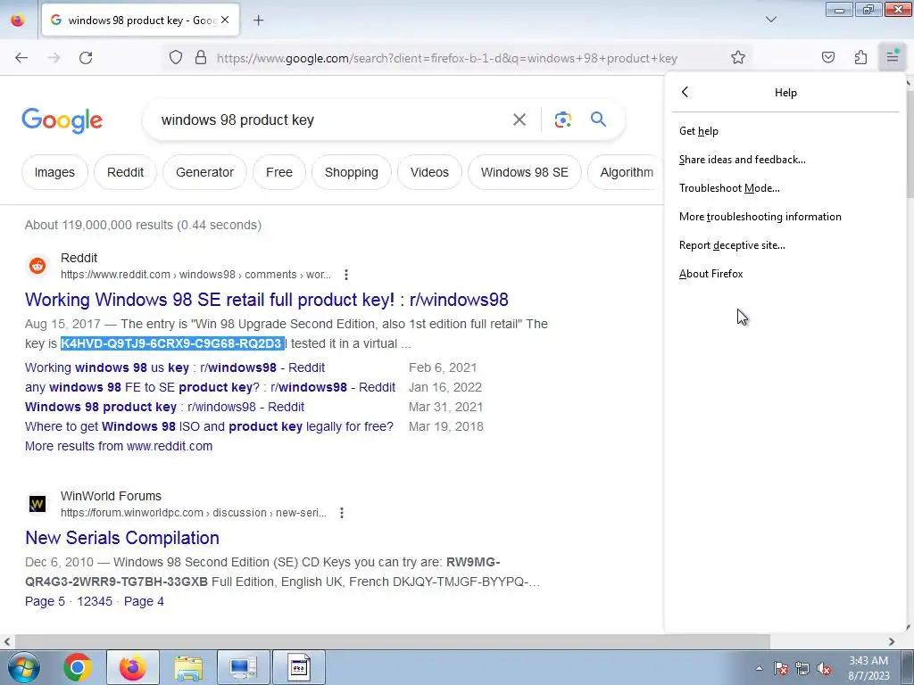Choose Share ideas and feedback
Viewport: 914px width, 685px height.
coord(785,160)
